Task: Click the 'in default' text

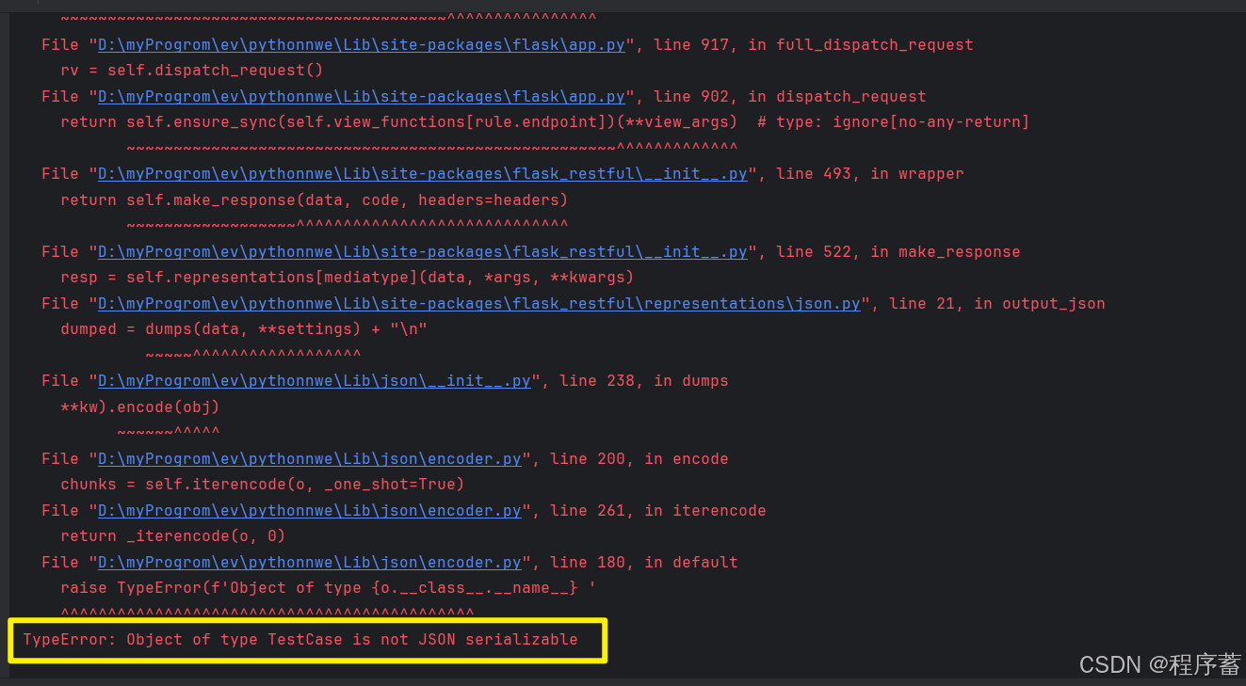Action: [x=691, y=563]
